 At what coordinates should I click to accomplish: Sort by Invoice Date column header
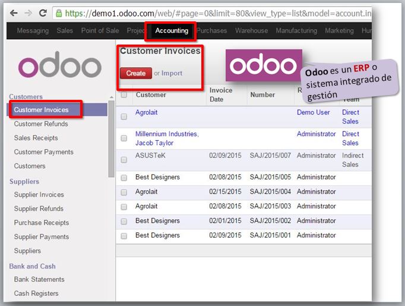(x=221, y=94)
